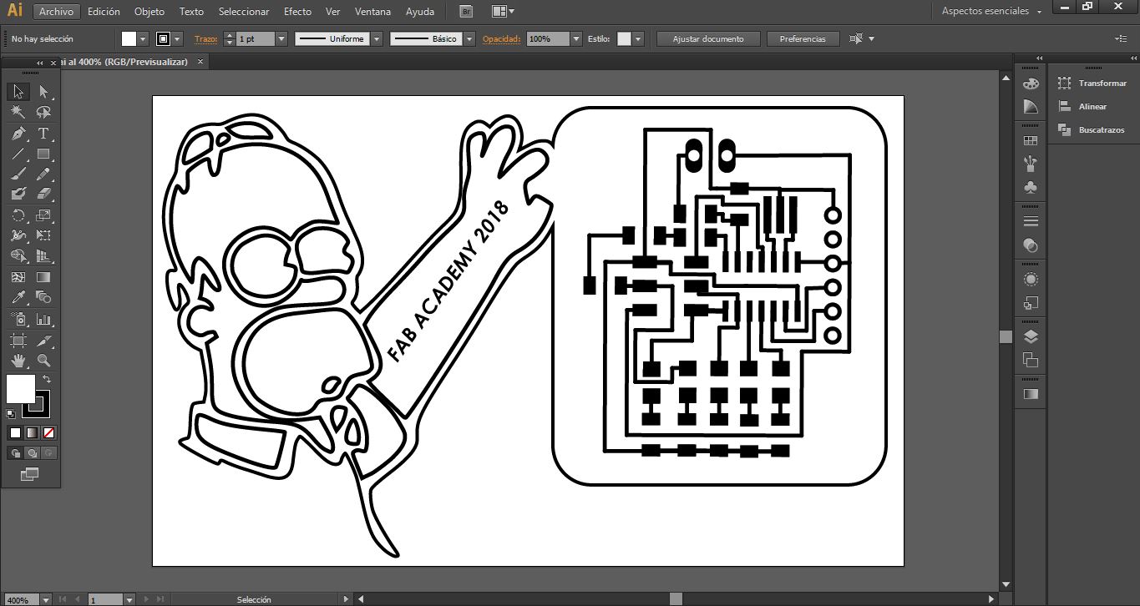Expand the stroke weight dropdown
Image resolution: width=1140 pixels, height=606 pixels.
click(281, 39)
